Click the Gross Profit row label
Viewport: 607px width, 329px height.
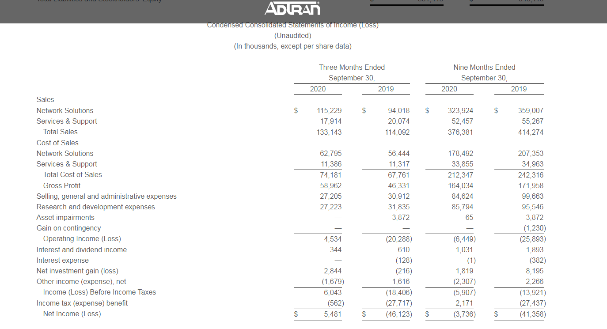pyautogui.click(x=62, y=185)
